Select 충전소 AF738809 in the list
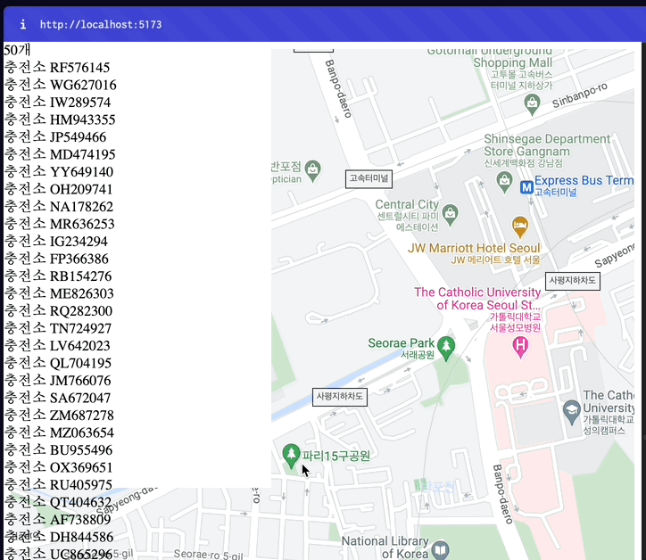Image resolution: width=646 pixels, height=560 pixels. (57, 519)
